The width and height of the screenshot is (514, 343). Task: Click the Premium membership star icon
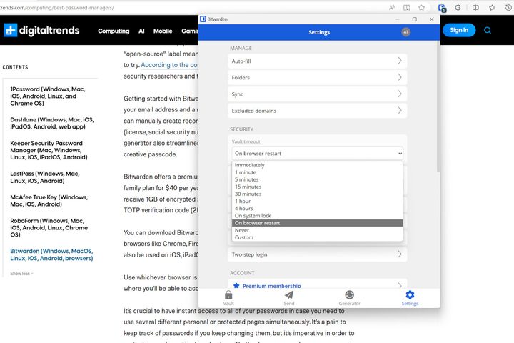coord(236,286)
